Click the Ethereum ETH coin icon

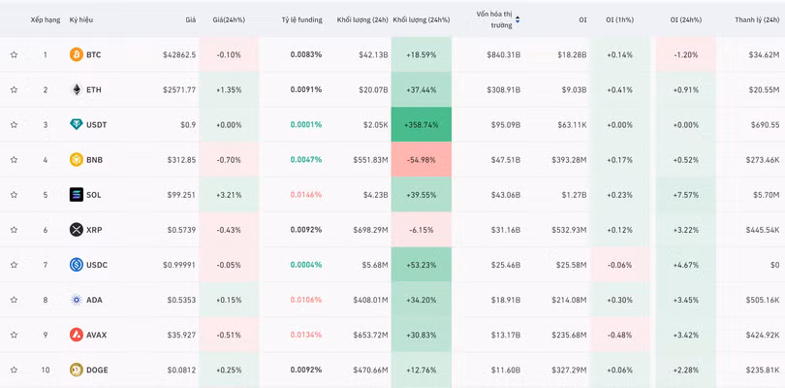(77, 90)
